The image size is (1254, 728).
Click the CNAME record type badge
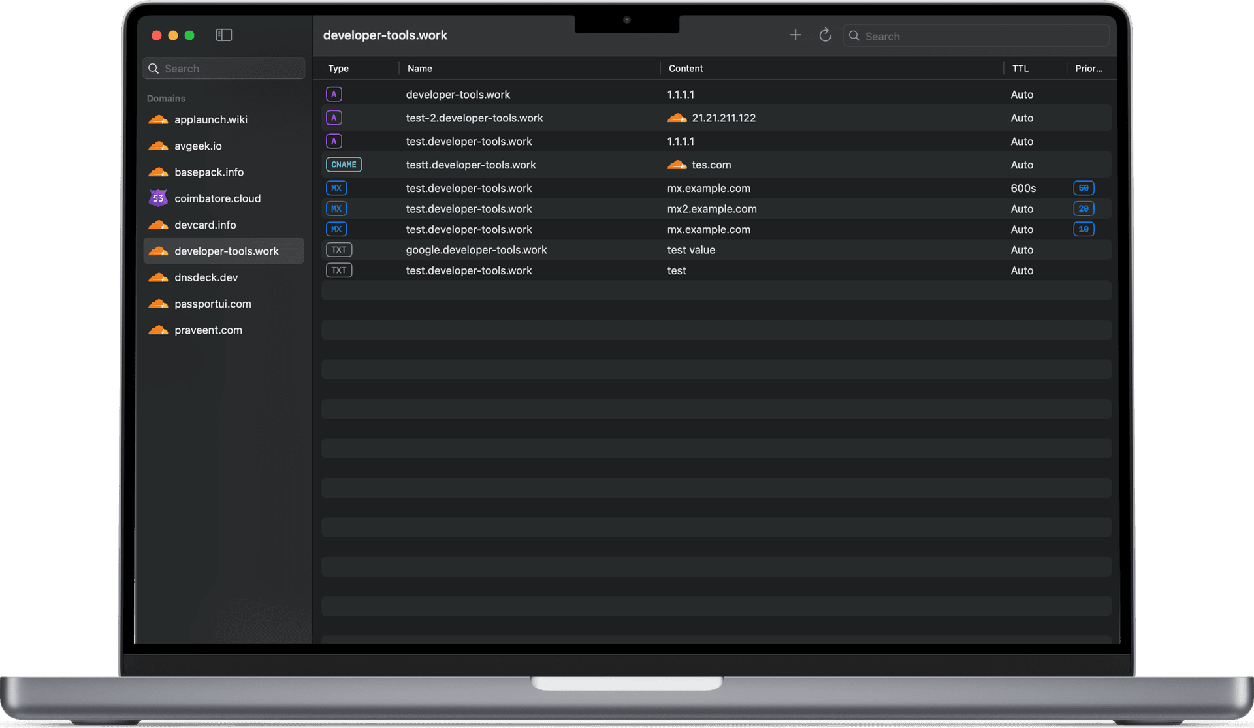pyautogui.click(x=344, y=165)
